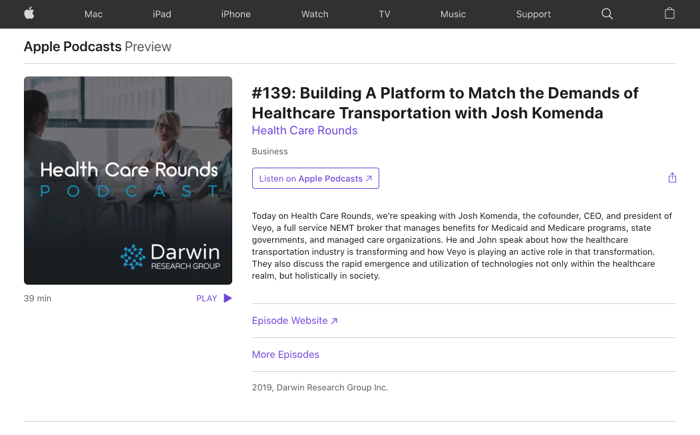
Task: Open the More Episodes link
Action: coord(285,355)
